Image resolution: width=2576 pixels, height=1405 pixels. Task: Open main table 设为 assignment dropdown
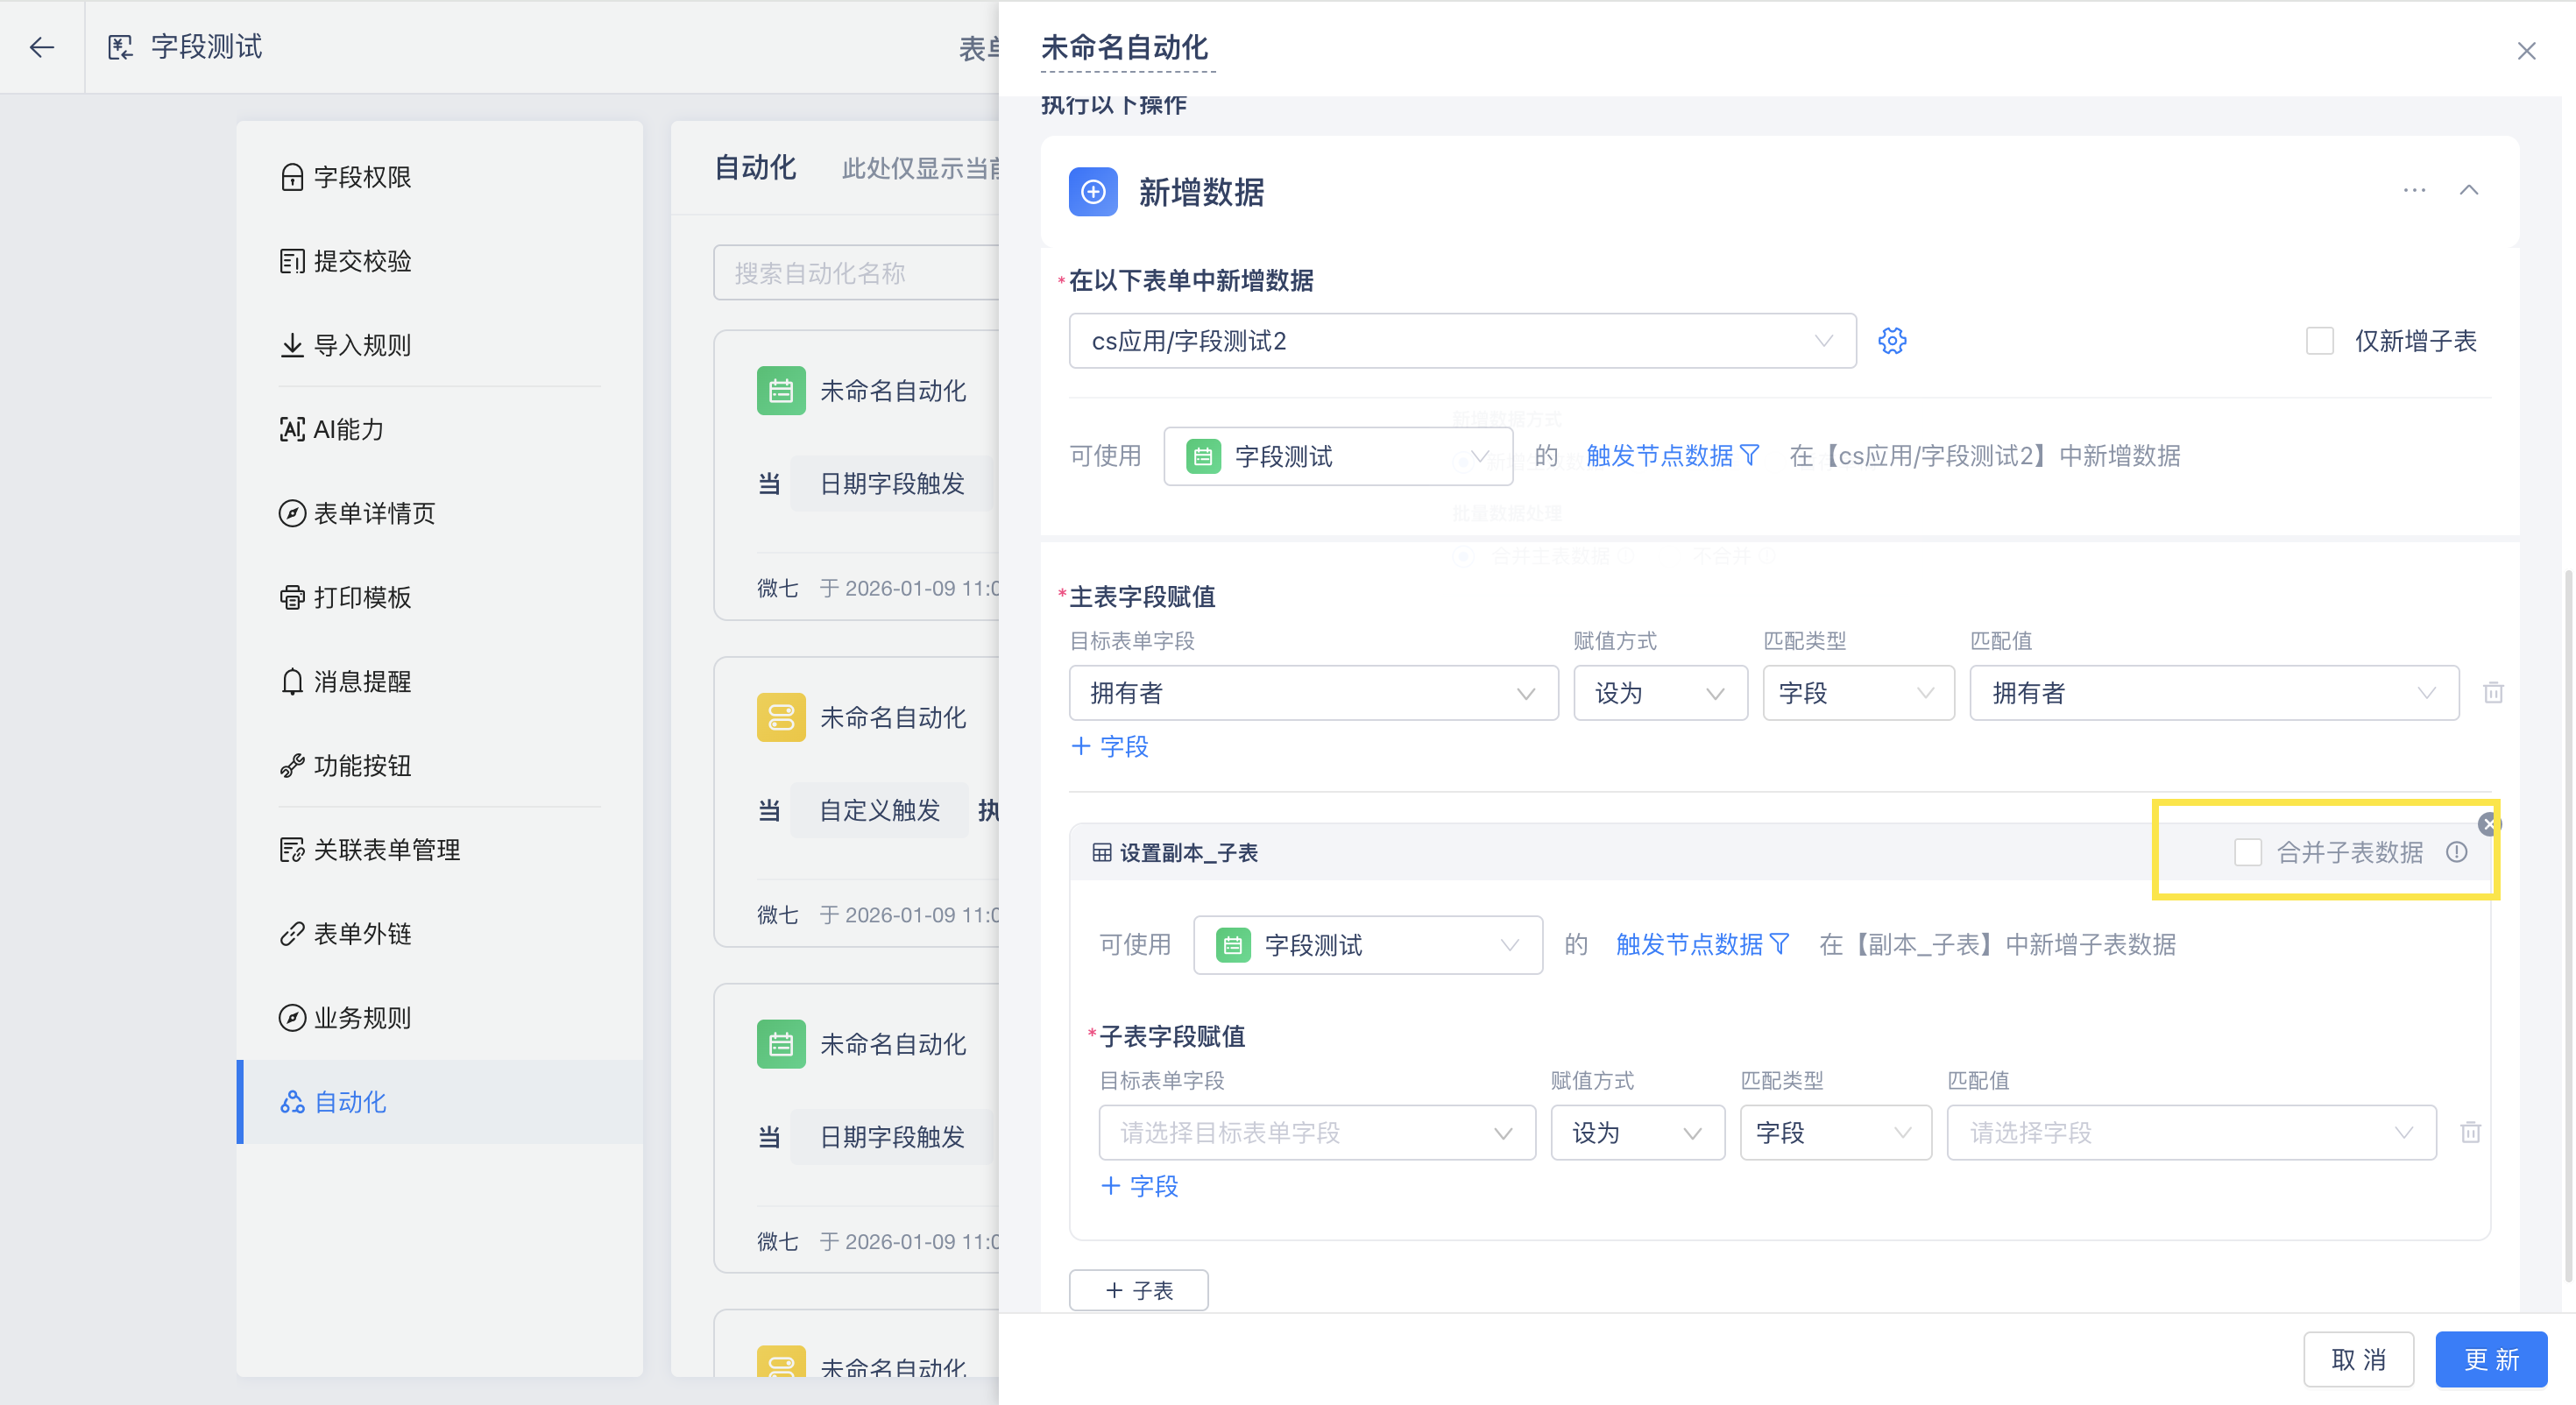click(x=1660, y=693)
